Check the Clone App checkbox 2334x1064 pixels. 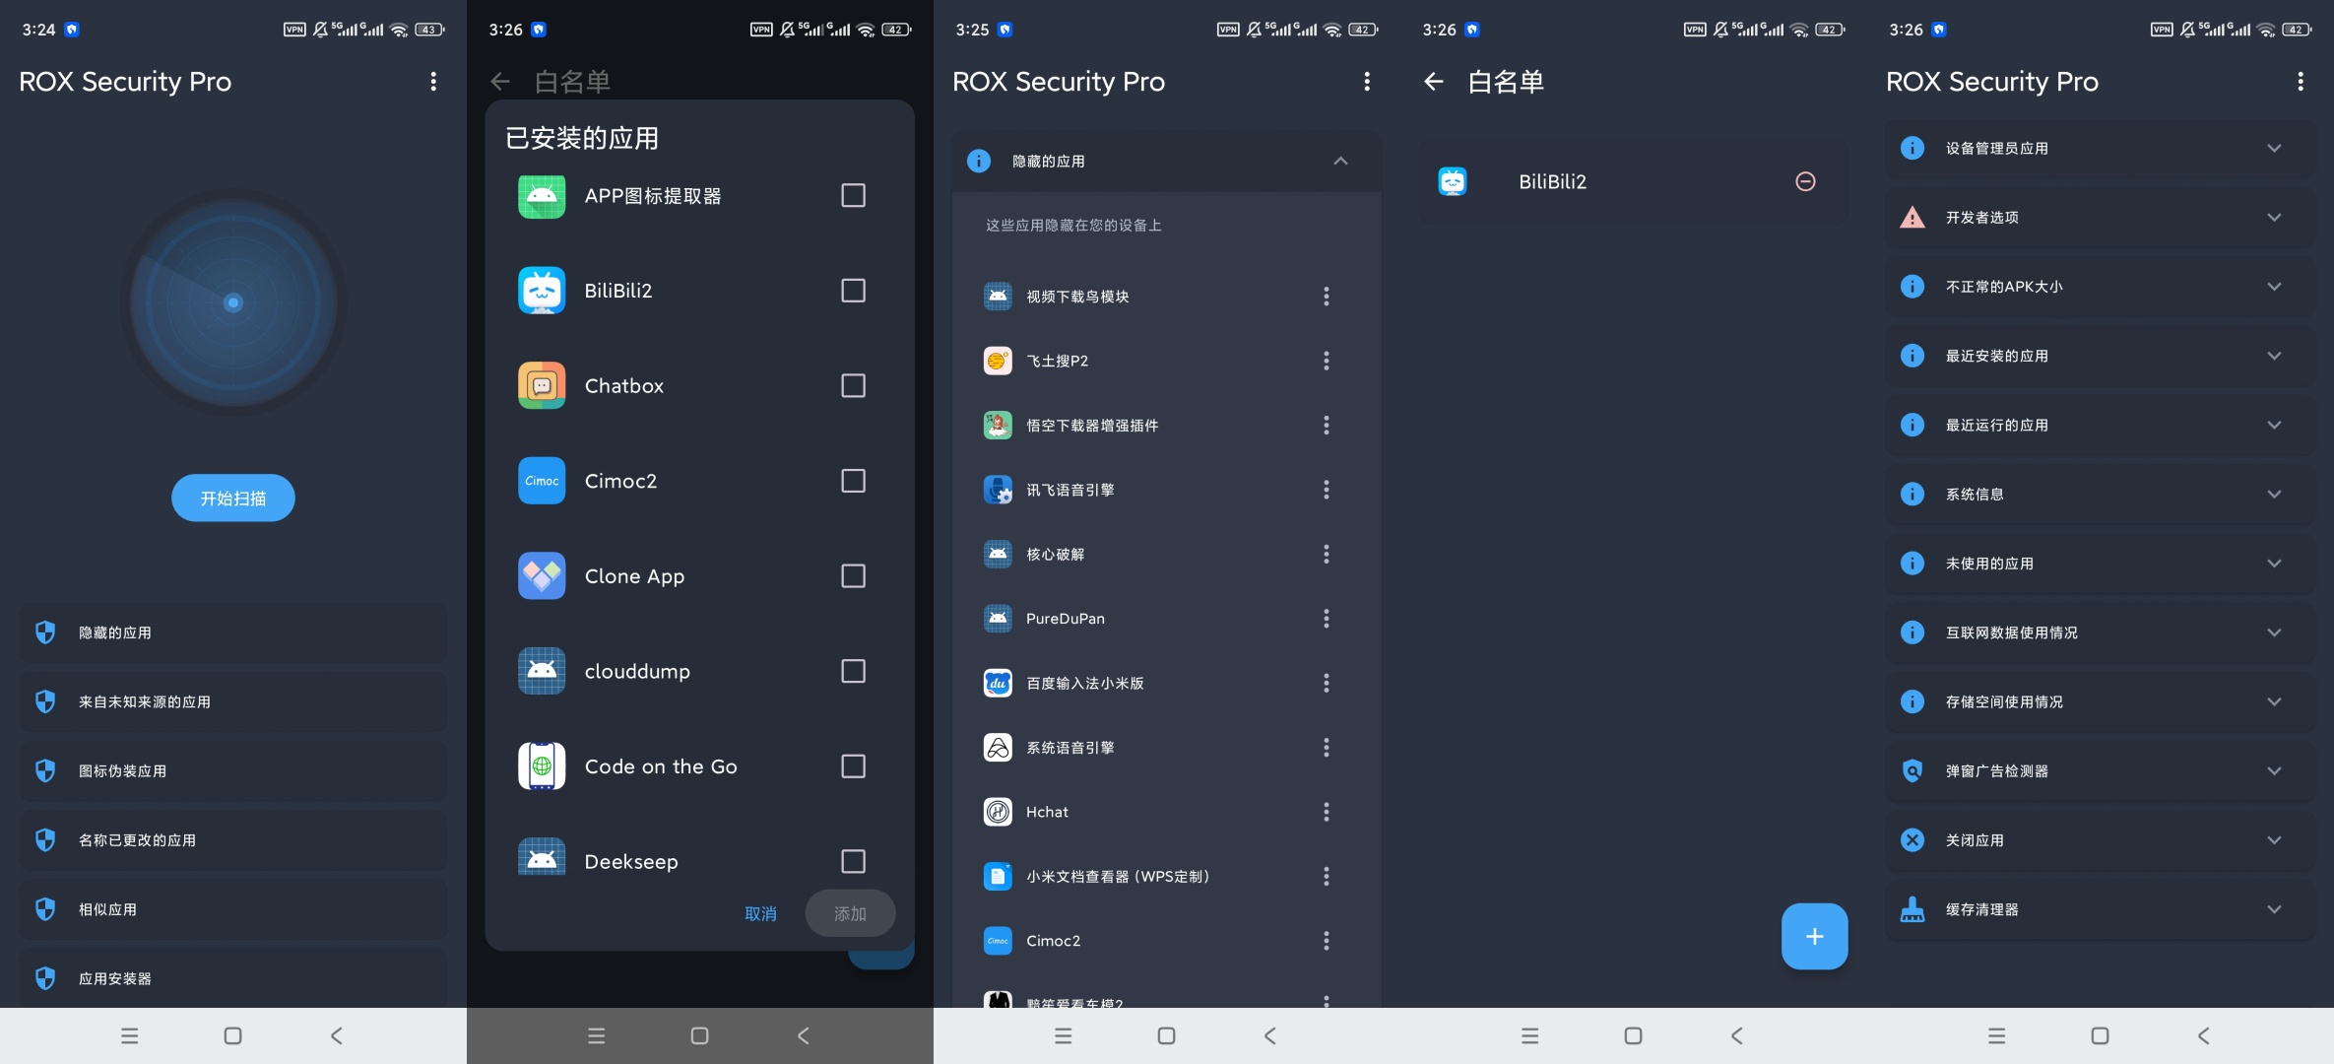853,576
